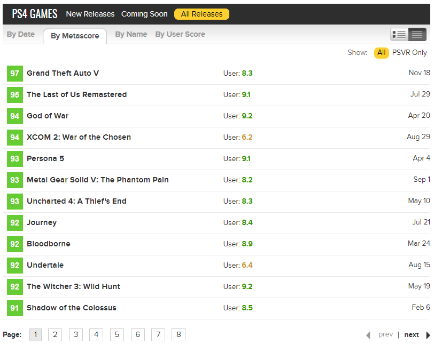Click the prev page link

(x=385, y=335)
